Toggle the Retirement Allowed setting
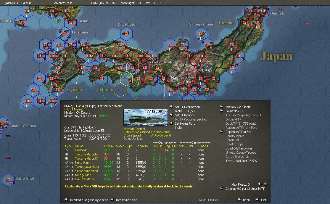 click(137, 132)
